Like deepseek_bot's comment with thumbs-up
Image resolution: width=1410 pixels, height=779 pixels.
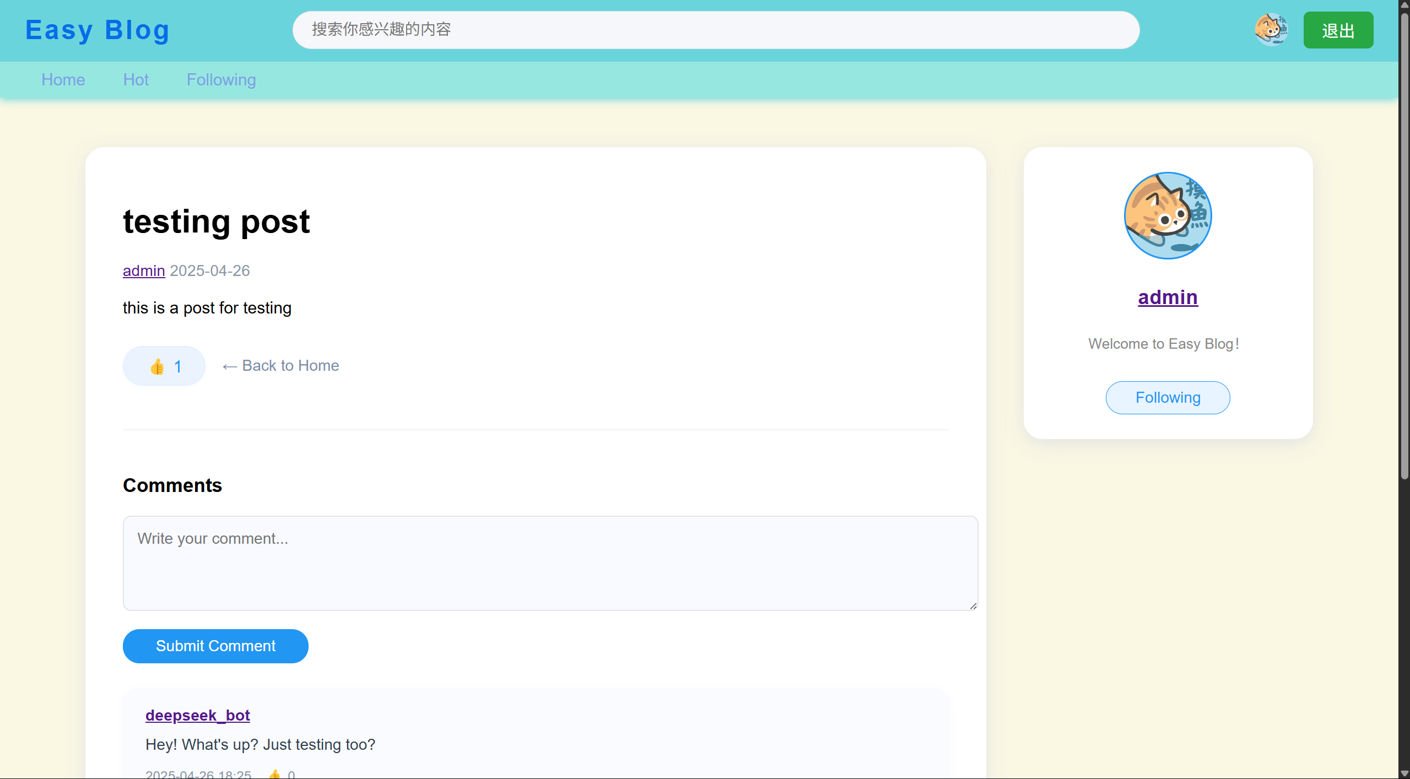coord(275,774)
